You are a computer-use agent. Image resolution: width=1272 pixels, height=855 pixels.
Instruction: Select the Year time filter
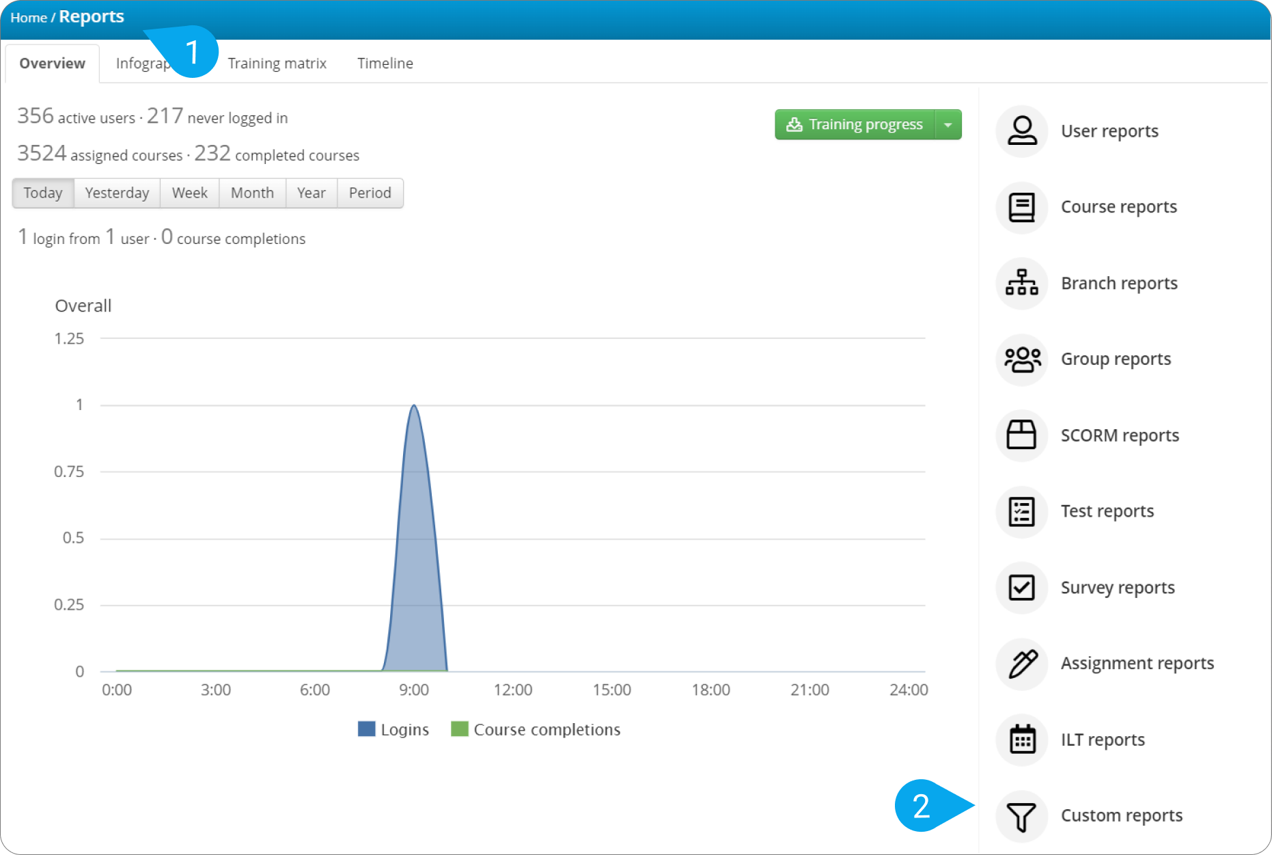click(312, 193)
